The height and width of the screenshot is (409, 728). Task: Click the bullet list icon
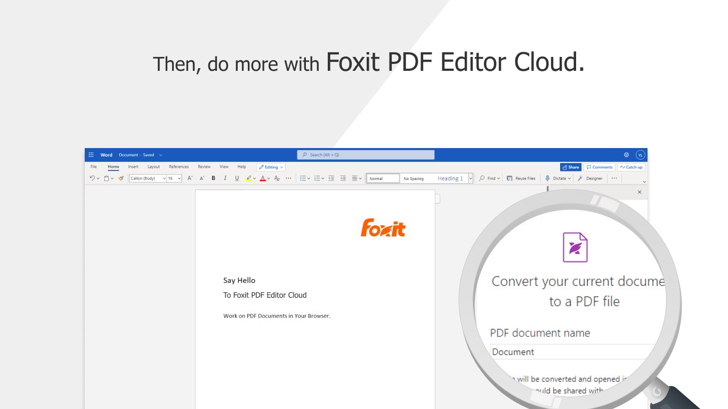pos(303,178)
